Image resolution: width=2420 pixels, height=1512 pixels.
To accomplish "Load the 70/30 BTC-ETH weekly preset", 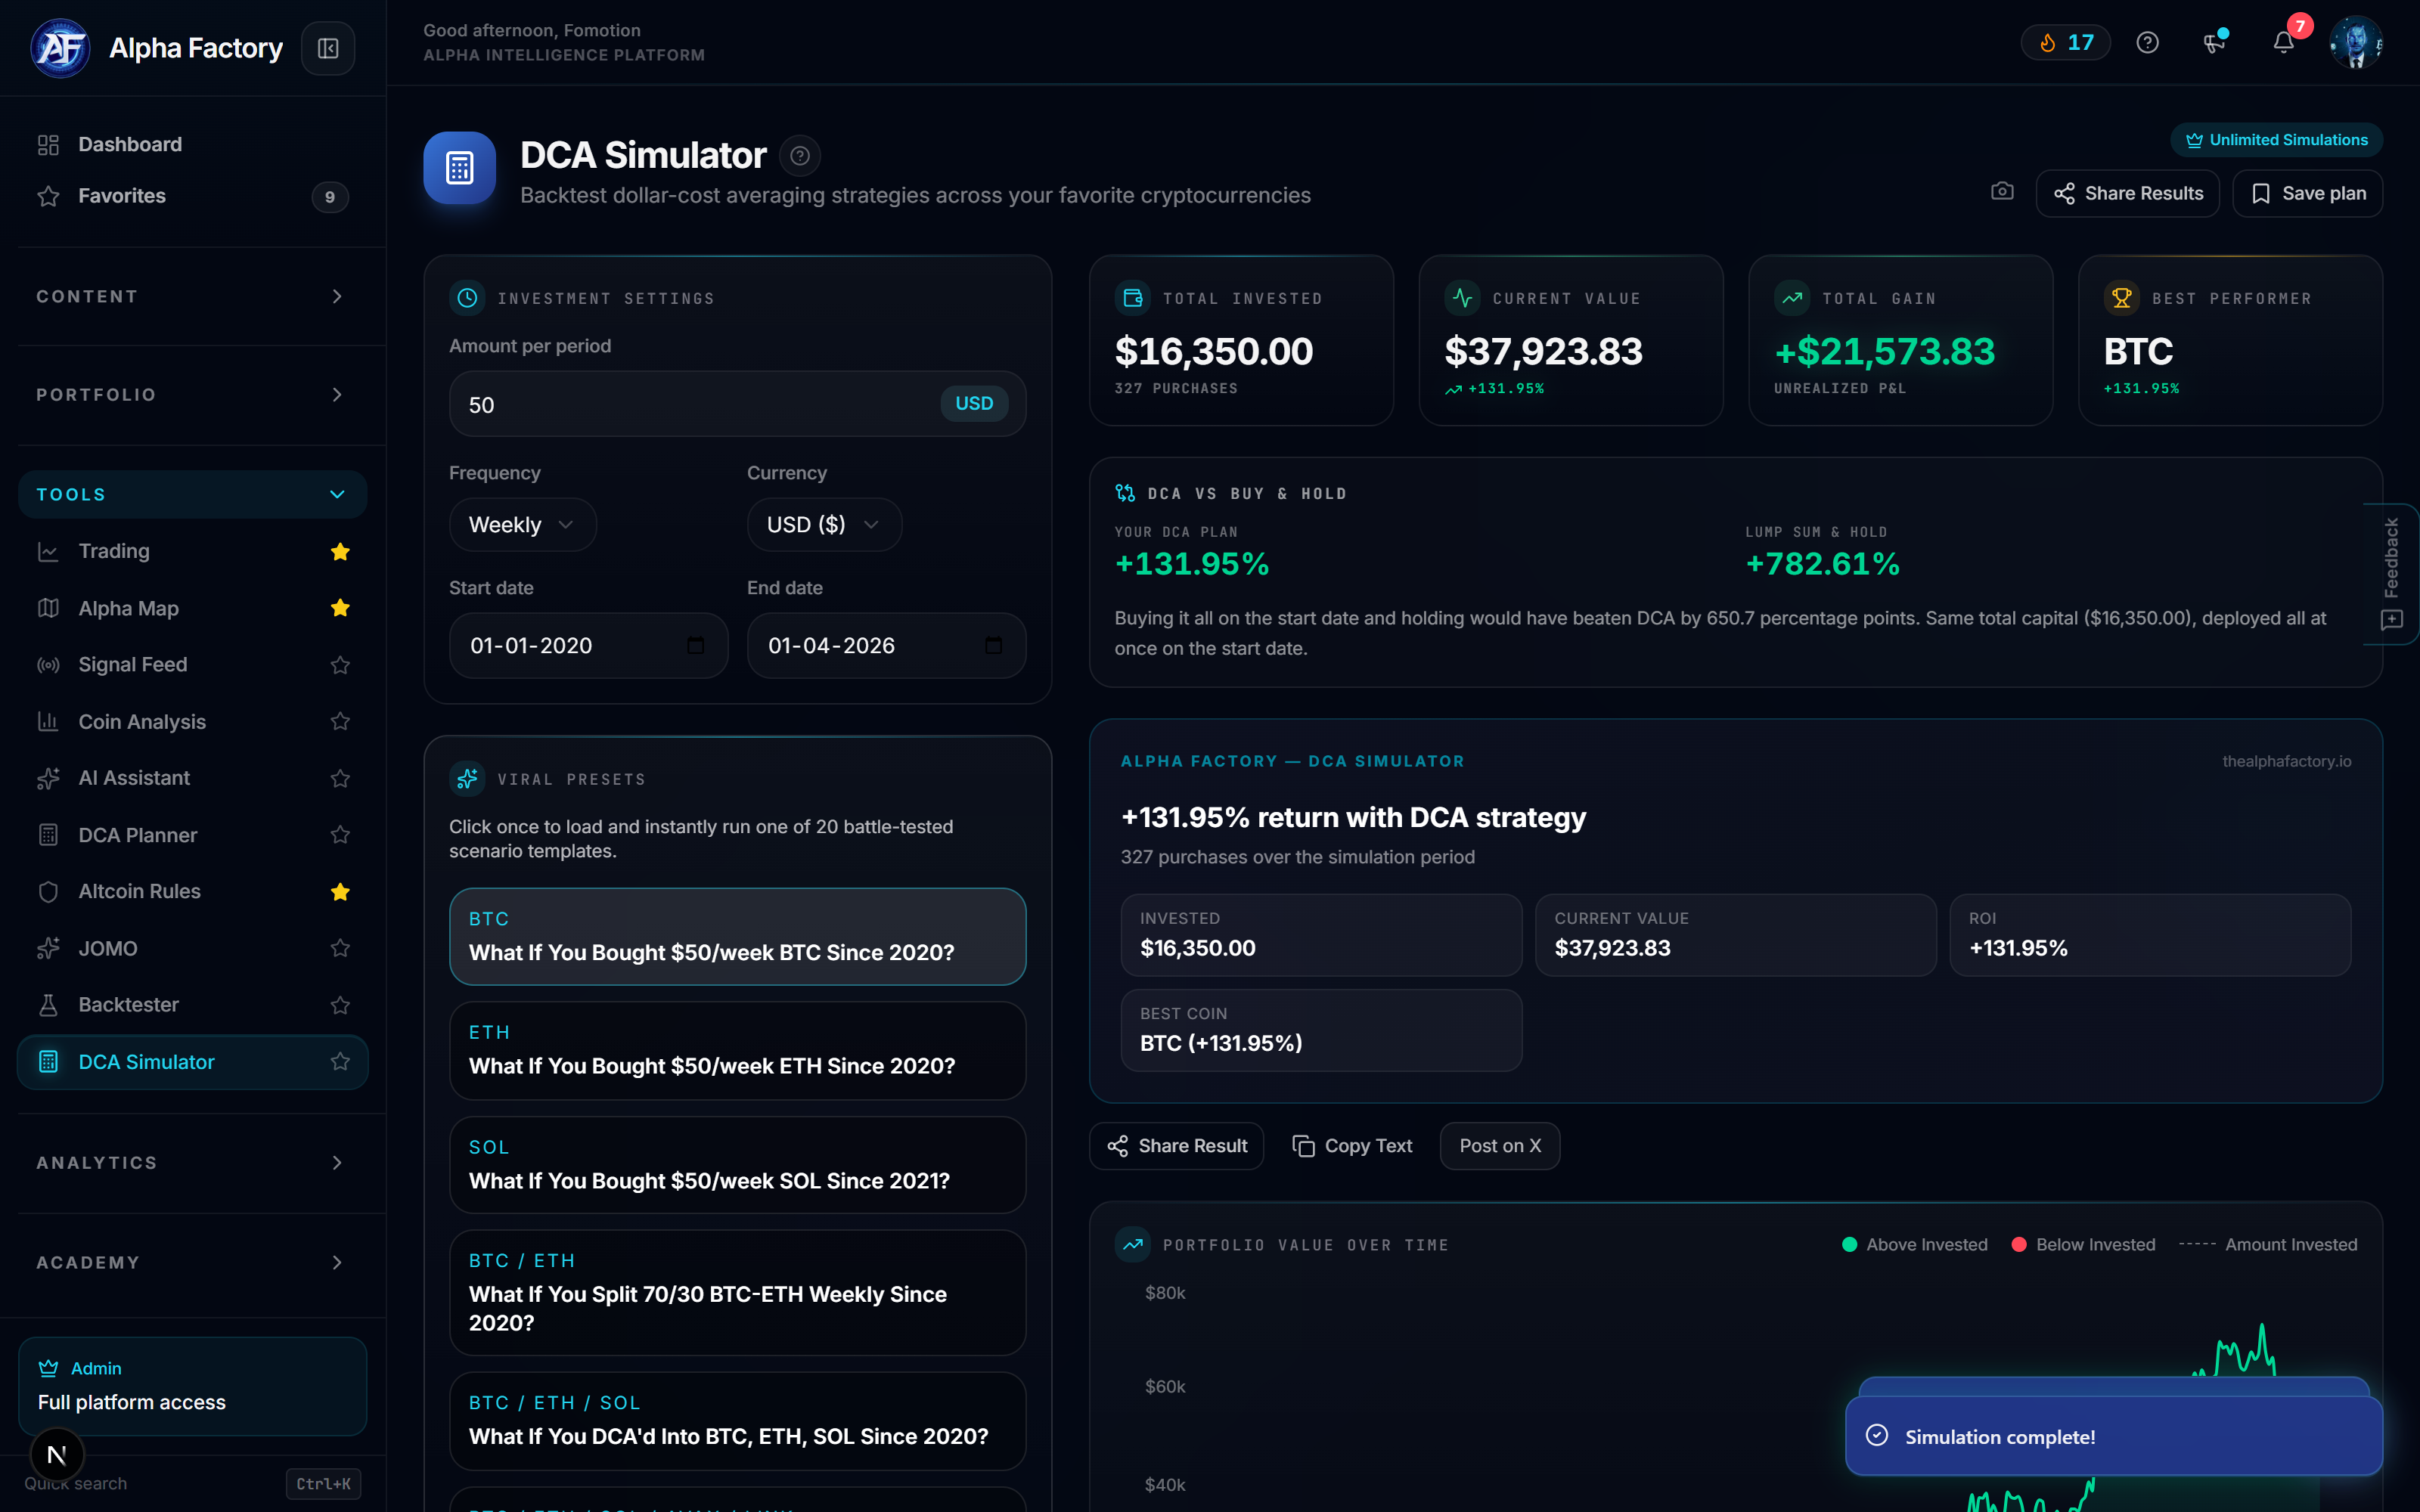I will [738, 1293].
